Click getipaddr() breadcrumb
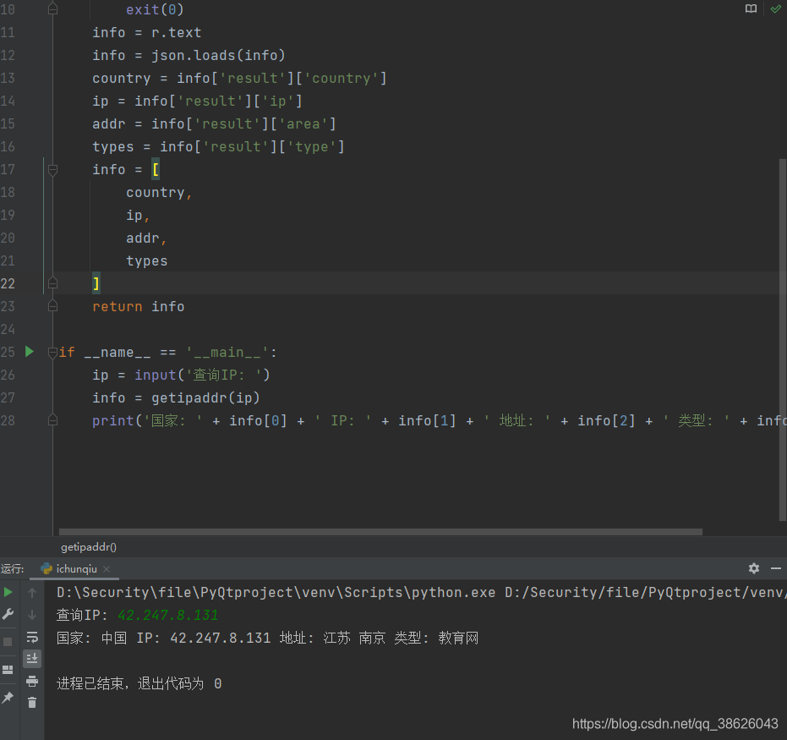Viewport: 787px width, 740px height. [89, 547]
